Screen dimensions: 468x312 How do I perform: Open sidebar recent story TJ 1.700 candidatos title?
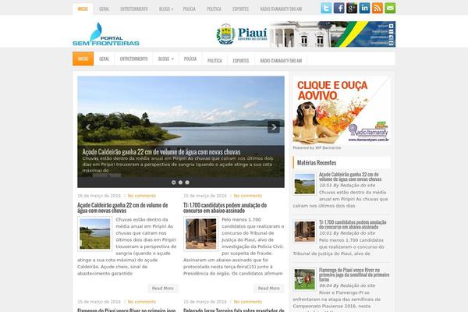pos(353,225)
